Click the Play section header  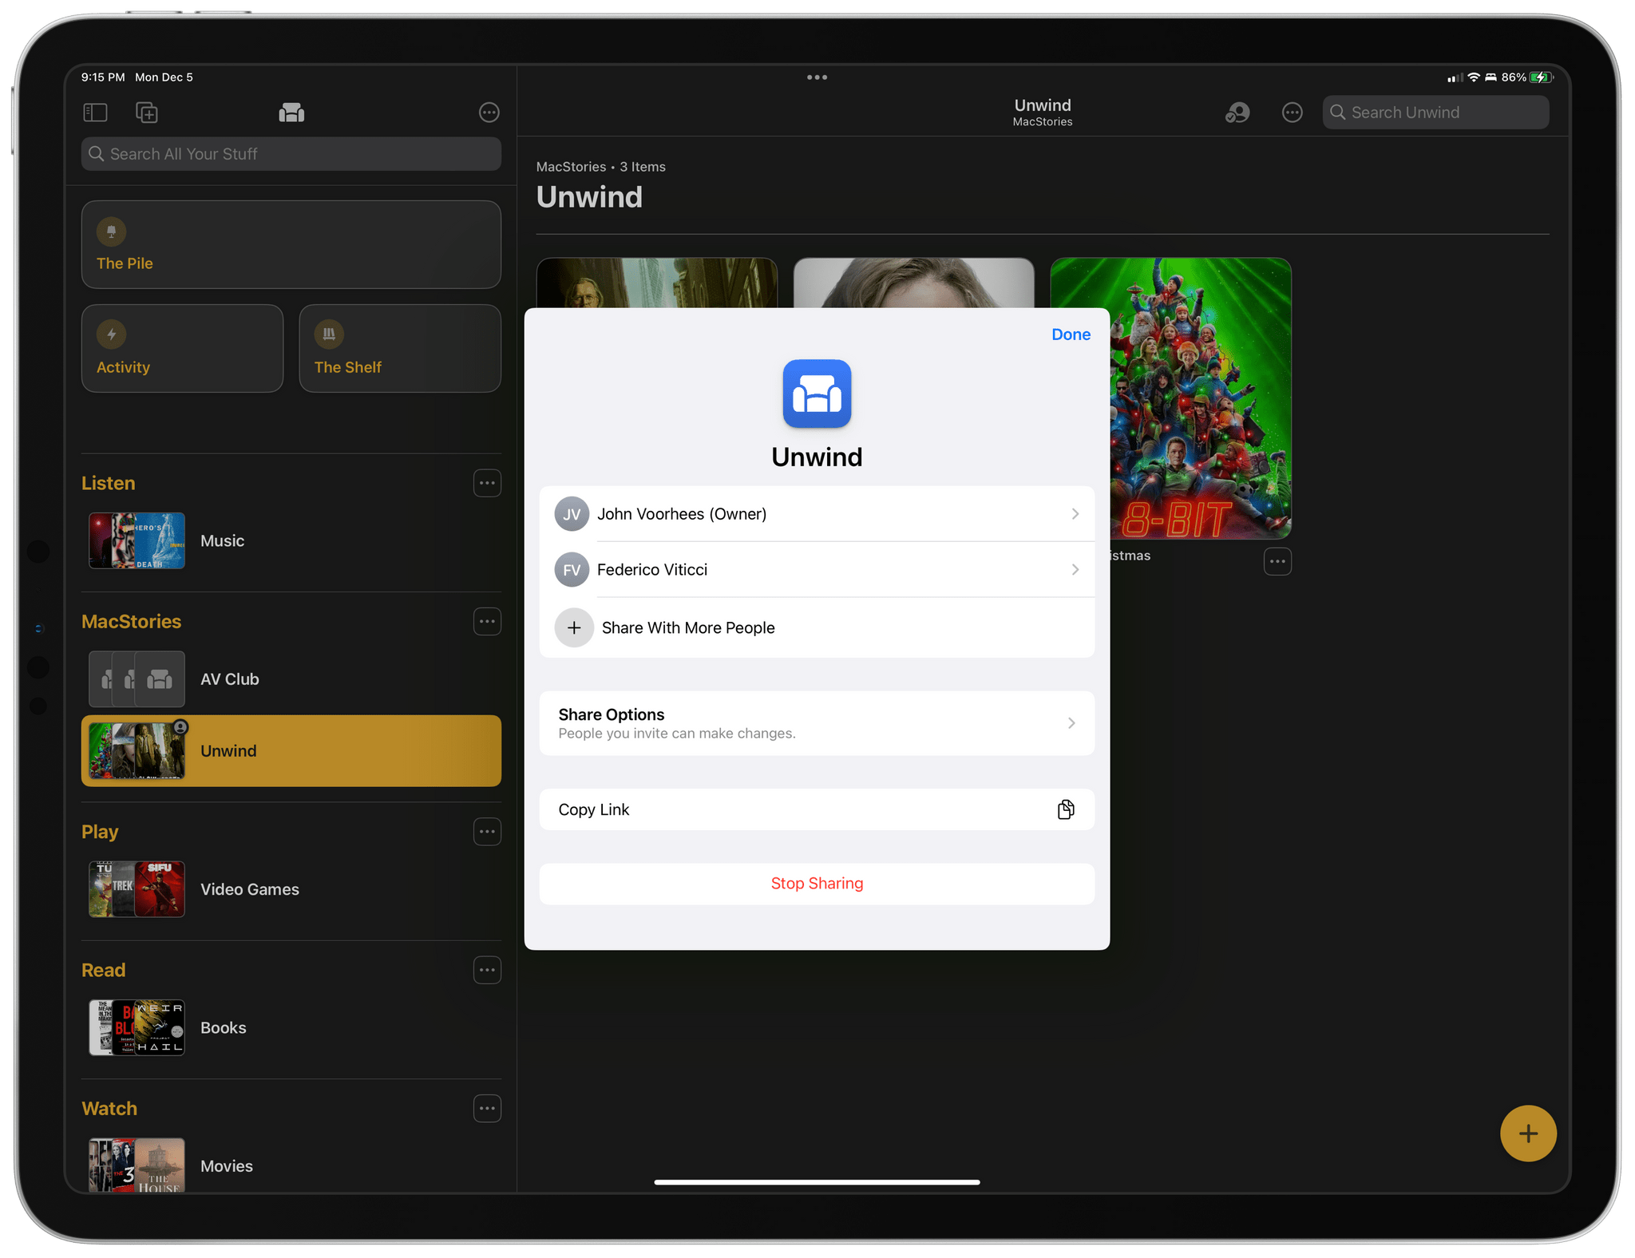(x=100, y=832)
